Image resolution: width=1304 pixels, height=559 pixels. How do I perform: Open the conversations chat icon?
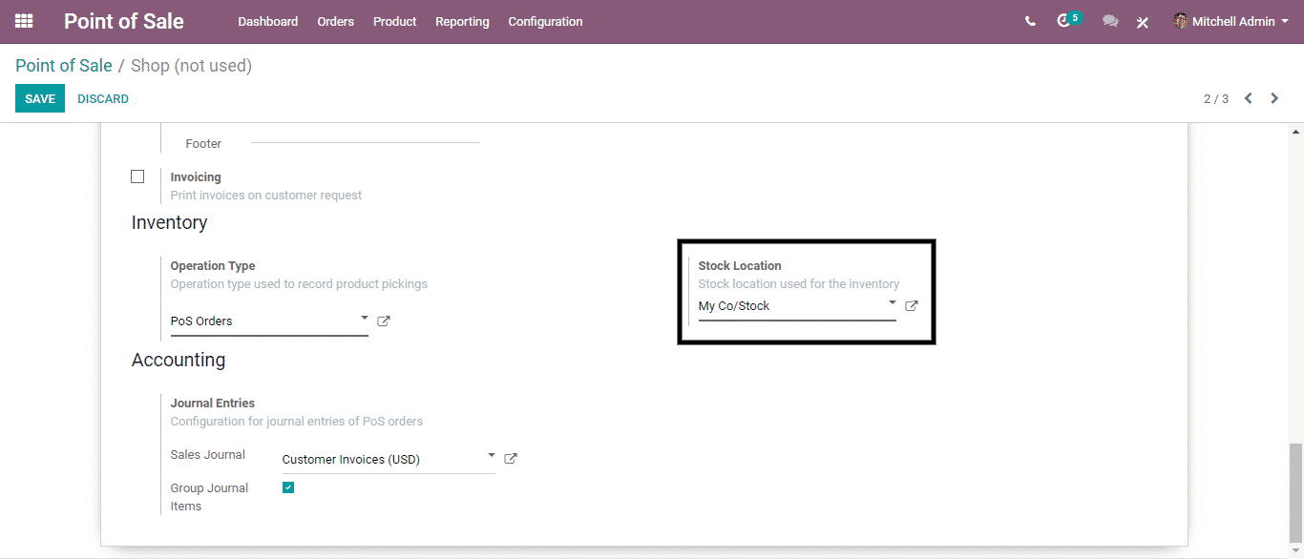pyautogui.click(x=1110, y=21)
